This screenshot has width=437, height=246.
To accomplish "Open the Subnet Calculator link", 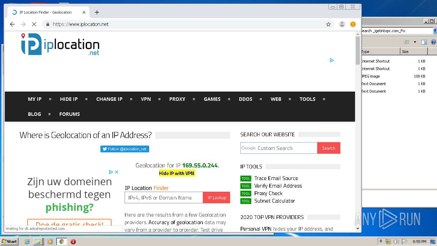I will click(x=274, y=201).
